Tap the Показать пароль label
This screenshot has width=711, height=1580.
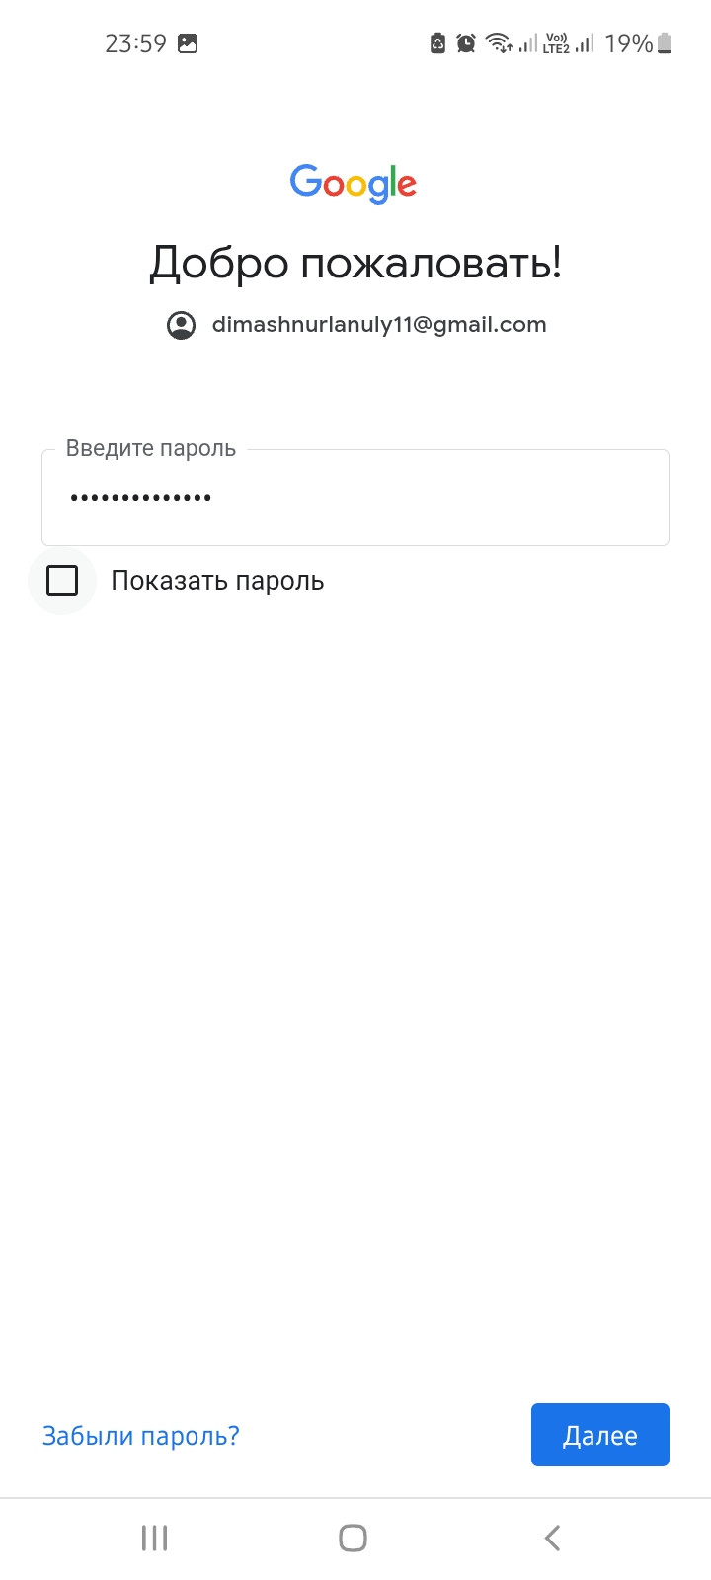217,581
